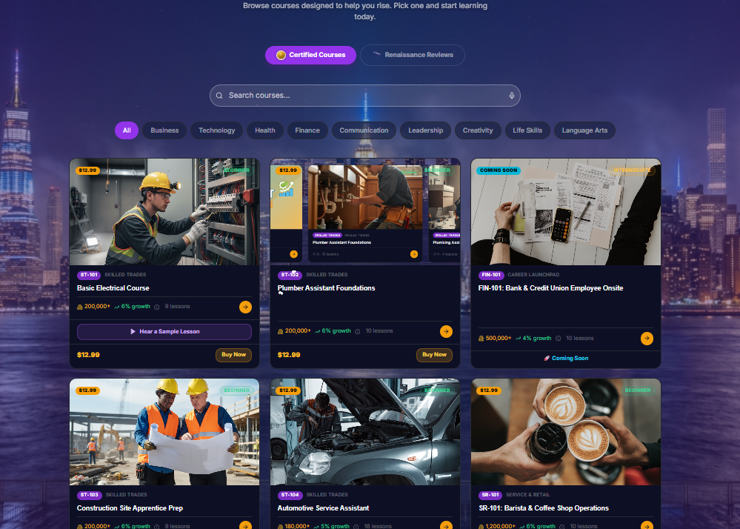This screenshot has width=740, height=529.
Task: Click construction workers thumbnail image
Action: tap(164, 432)
